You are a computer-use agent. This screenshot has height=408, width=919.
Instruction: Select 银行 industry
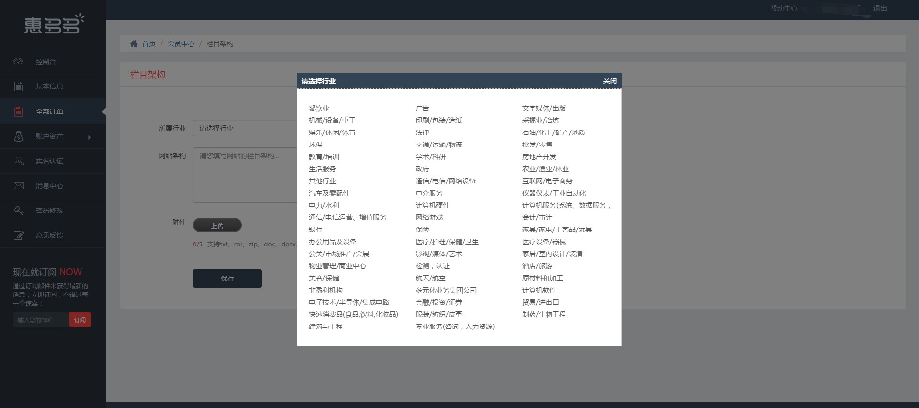pos(316,229)
